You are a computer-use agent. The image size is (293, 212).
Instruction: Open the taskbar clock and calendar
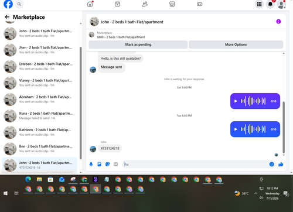click(272, 193)
